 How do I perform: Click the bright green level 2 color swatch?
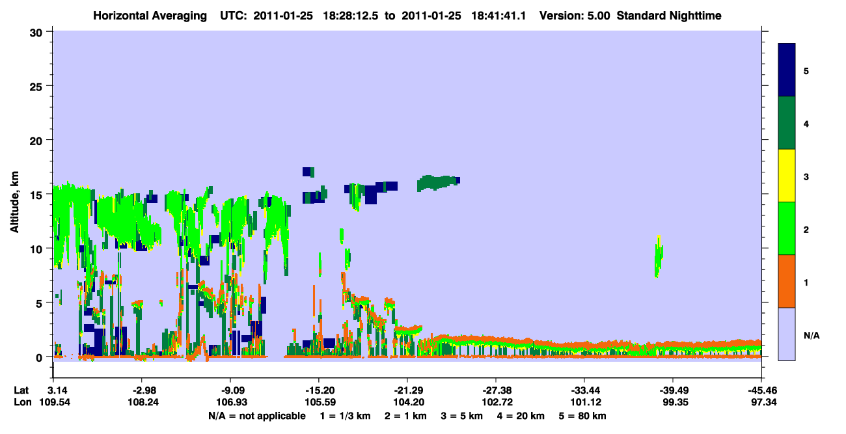787,228
